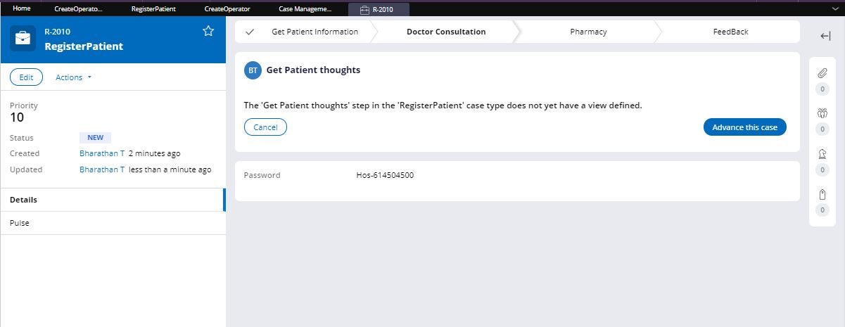Select the R-2010 tab
Screen dimensions: 845x327
click(x=379, y=10)
